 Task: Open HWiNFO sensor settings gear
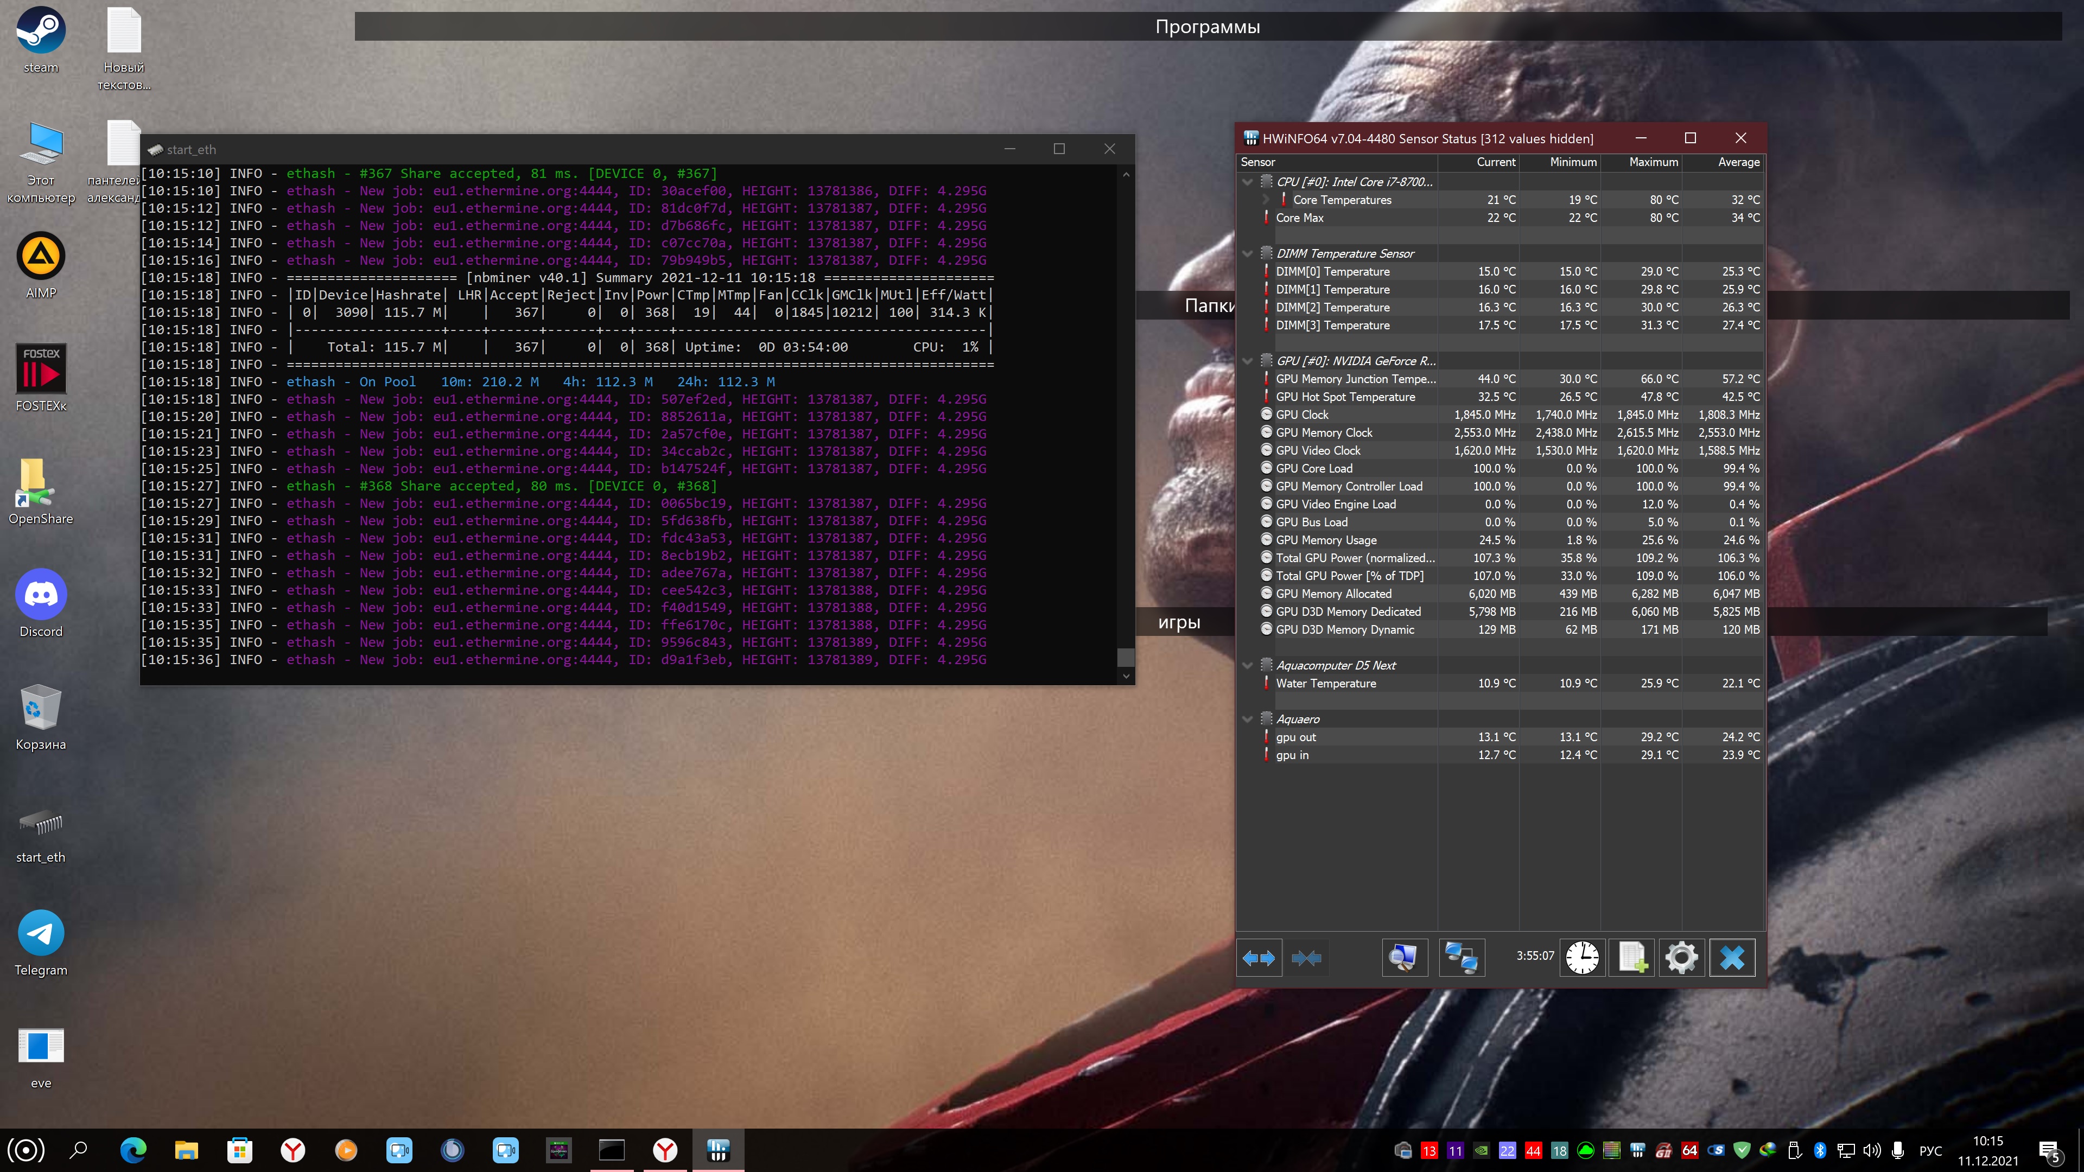click(1681, 958)
